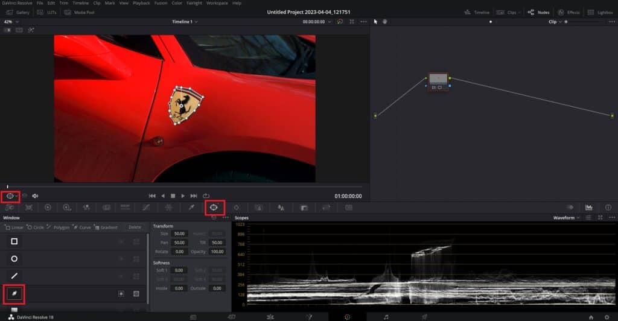Open the 3D stereoscopic palette icon

(349, 208)
